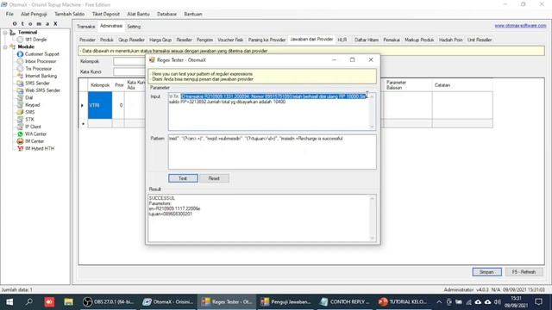The width and height of the screenshot is (552, 310).
Task: Switch to the Markup Produk tab
Action: pyautogui.click(x=419, y=40)
